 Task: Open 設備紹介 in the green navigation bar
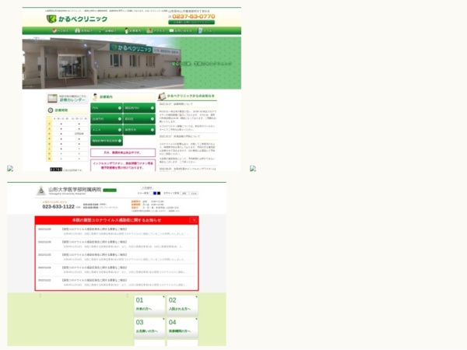(108, 30)
